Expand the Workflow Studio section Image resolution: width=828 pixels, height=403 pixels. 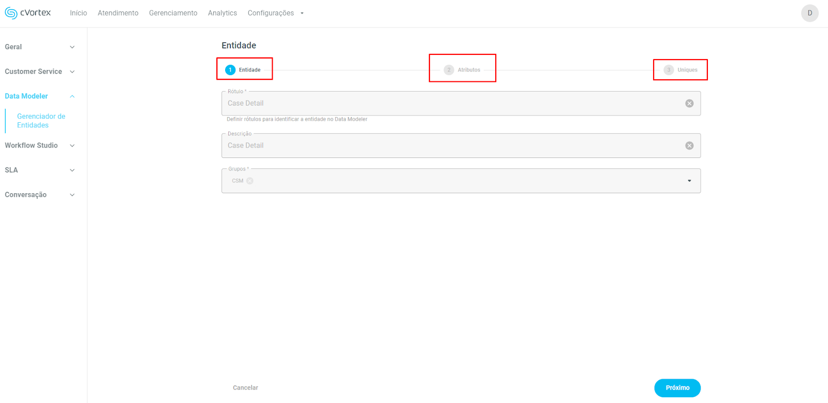tap(72, 146)
